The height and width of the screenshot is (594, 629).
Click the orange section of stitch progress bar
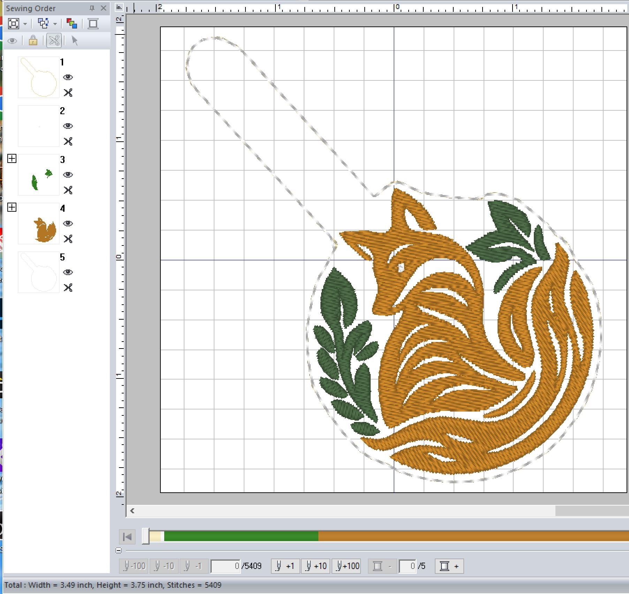471,536
